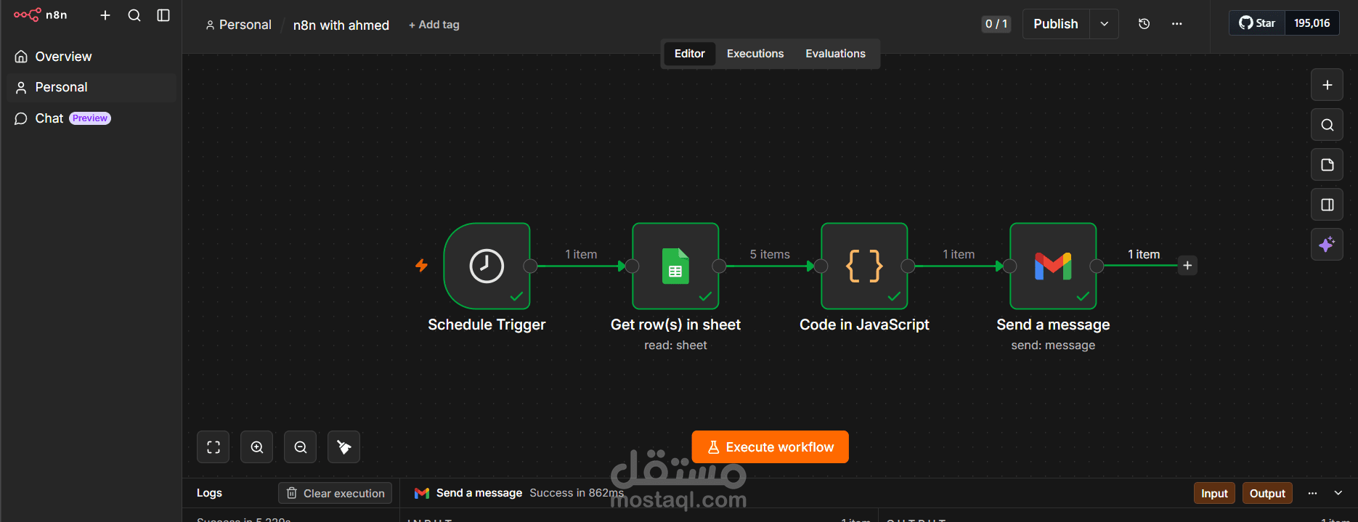The image size is (1358, 522).
Task: Go to Overview page
Action: pos(92,57)
